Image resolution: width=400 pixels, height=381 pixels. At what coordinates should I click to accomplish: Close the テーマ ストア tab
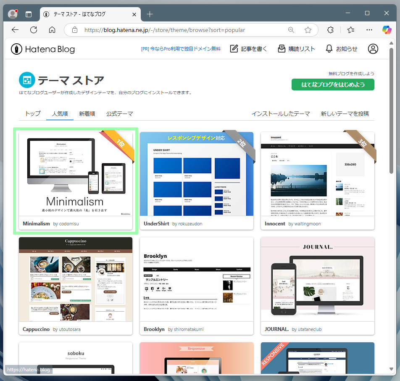tap(134, 15)
